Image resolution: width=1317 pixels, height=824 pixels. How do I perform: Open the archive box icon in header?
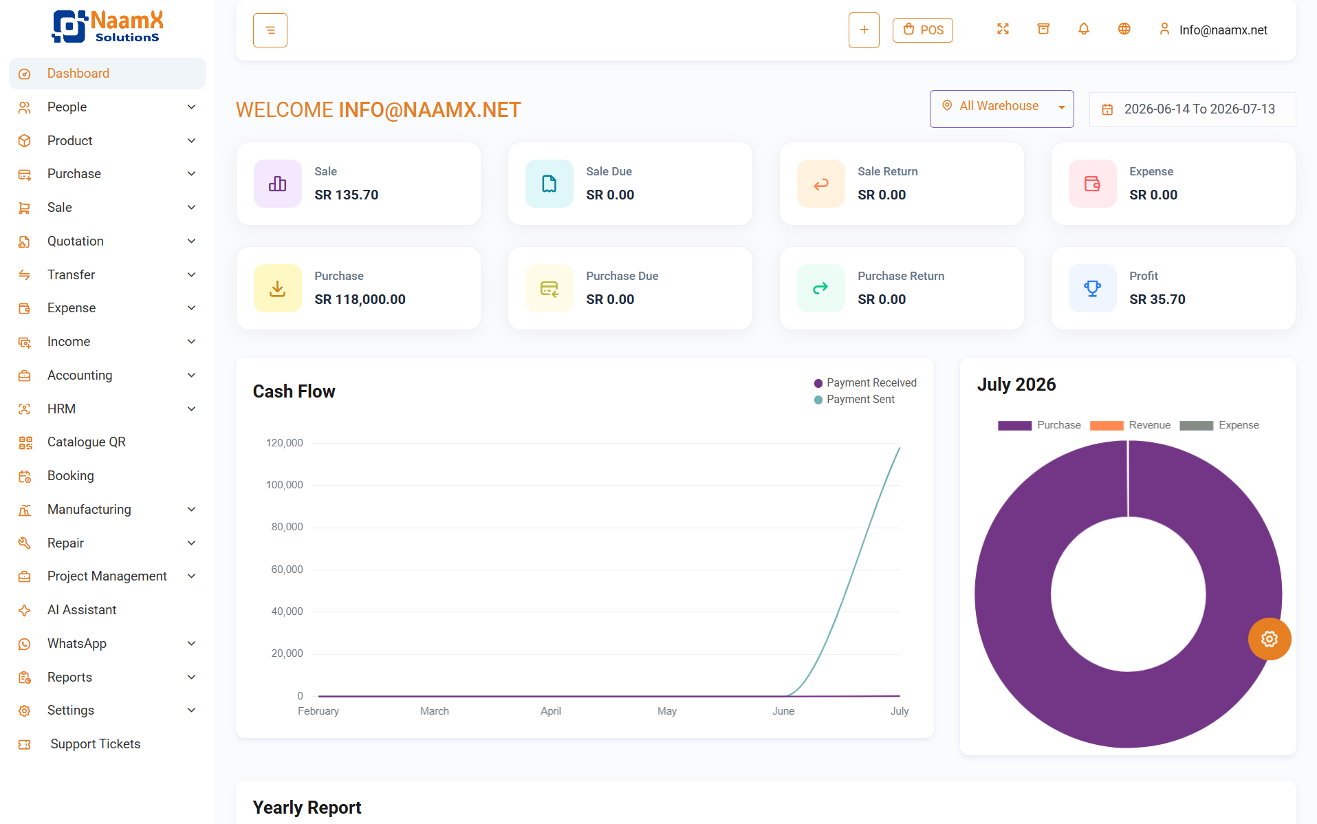(1043, 29)
